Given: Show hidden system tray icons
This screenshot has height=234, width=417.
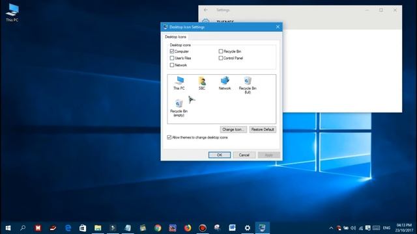Looking at the screenshot, I should pyautogui.click(x=331, y=228).
